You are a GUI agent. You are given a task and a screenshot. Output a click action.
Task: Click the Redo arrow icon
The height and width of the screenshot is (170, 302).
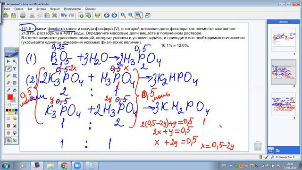coord(71,15)
